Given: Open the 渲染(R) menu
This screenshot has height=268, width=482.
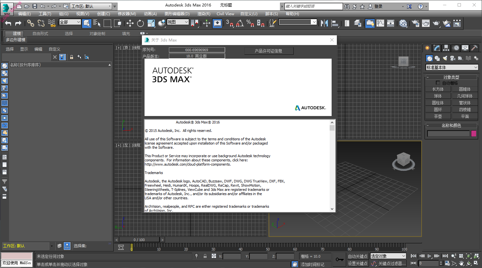Looking at the screenshot, I should click(204, 14).
